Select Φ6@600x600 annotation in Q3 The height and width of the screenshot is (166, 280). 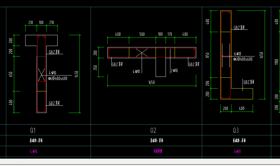[243, 59]
